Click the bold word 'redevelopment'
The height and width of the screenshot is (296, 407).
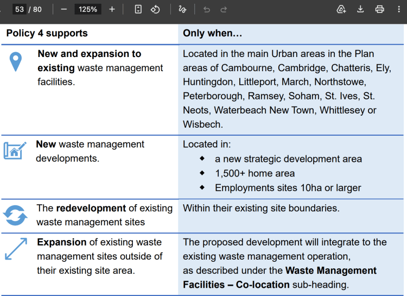[x=91, y=208]
